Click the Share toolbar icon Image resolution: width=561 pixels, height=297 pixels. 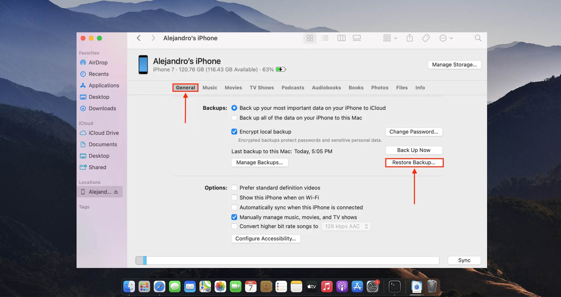tap(410, 38)
